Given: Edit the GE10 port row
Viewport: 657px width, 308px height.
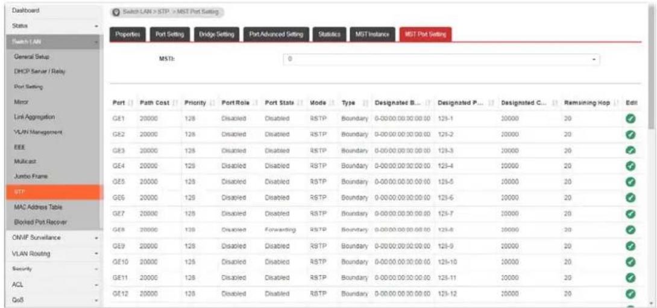Looking at the screenshot, I should pos(630,262).
